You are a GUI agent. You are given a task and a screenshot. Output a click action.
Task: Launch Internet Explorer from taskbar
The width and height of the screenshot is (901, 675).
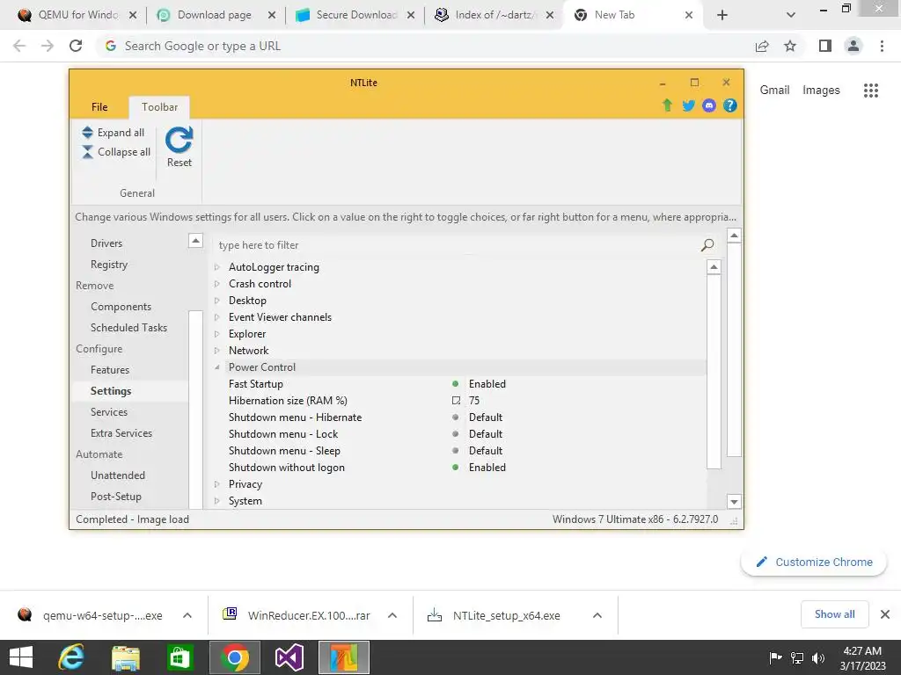point(71,657)
